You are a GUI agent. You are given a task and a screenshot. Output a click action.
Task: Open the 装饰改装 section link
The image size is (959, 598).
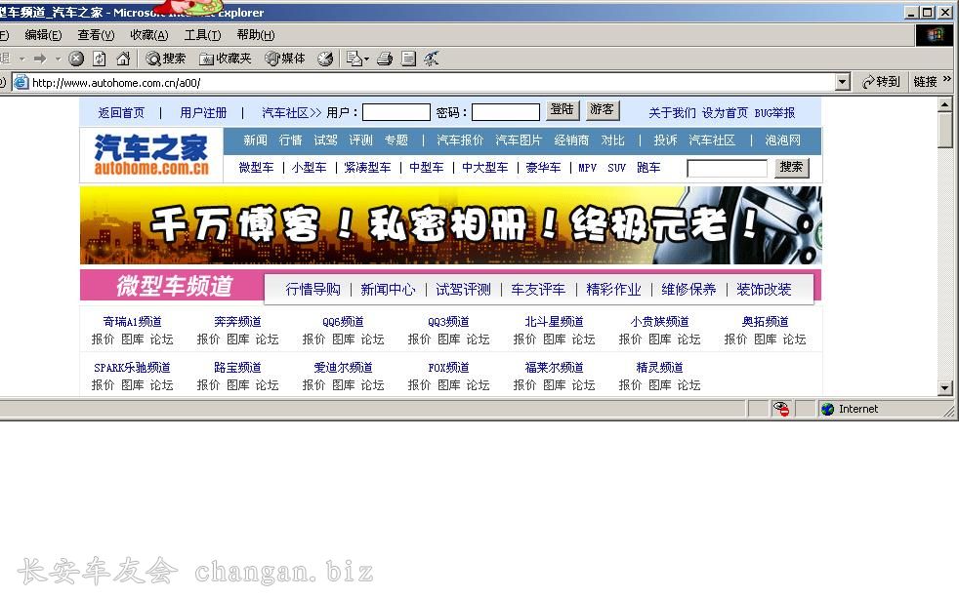(x=764, y=290)
